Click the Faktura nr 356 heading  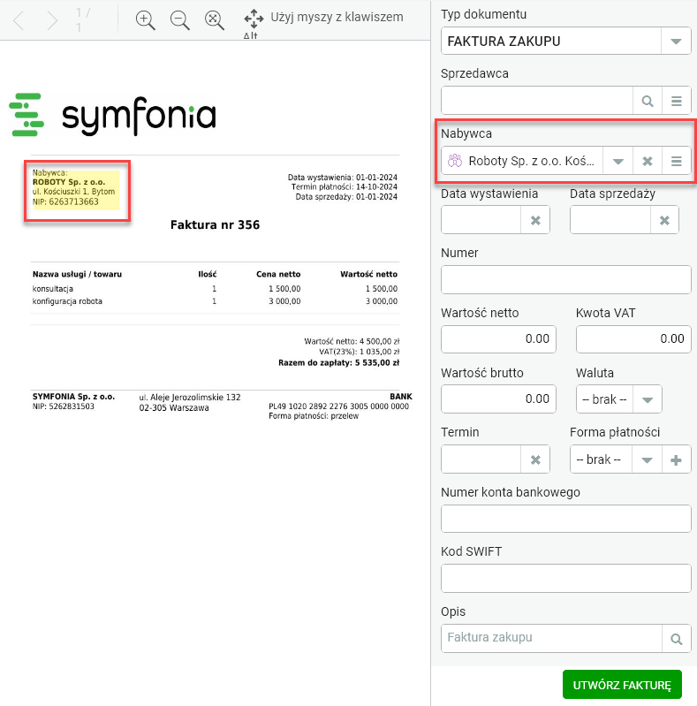(x=216, y=224)
